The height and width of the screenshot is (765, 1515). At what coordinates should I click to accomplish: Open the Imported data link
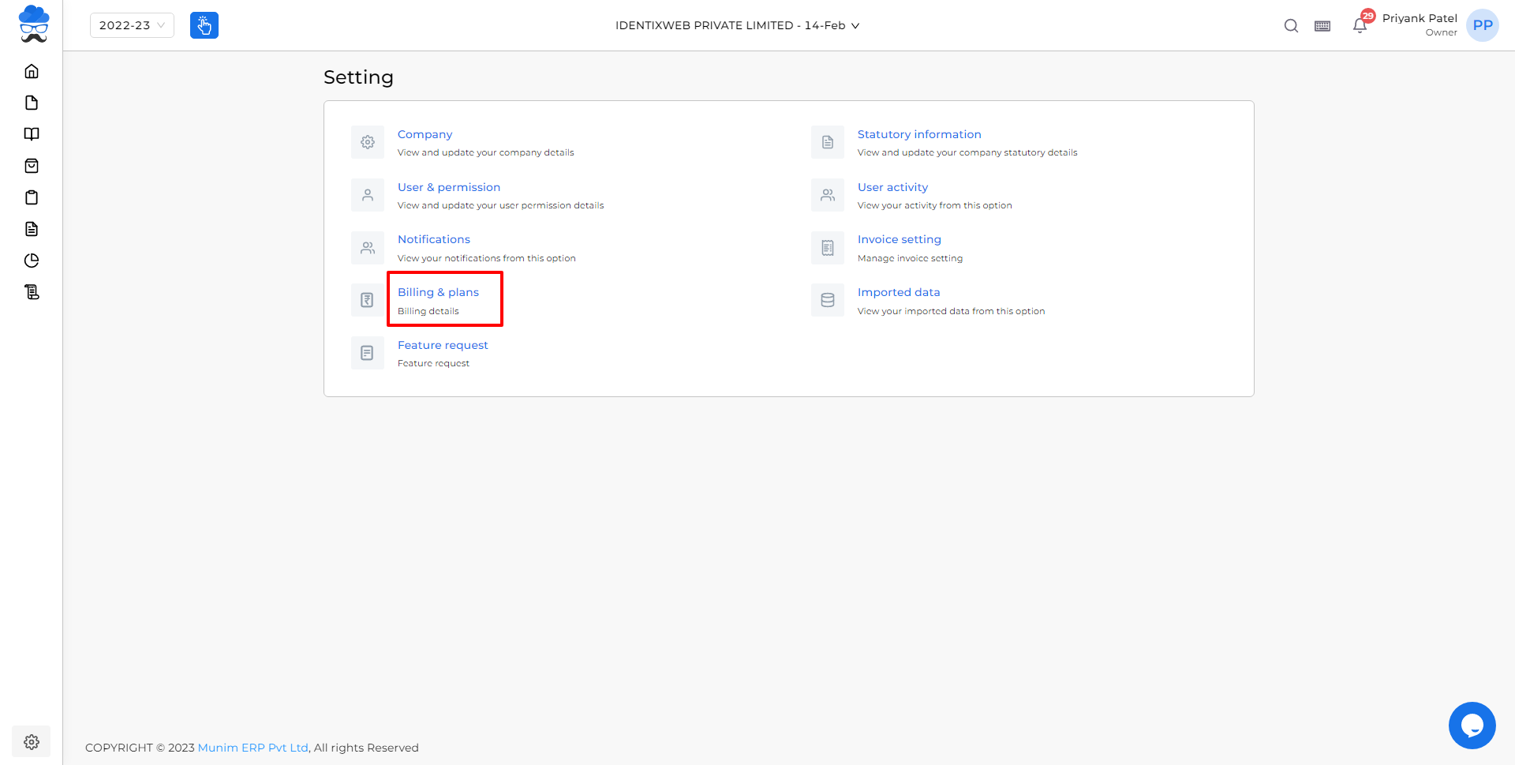pos(899,292)
